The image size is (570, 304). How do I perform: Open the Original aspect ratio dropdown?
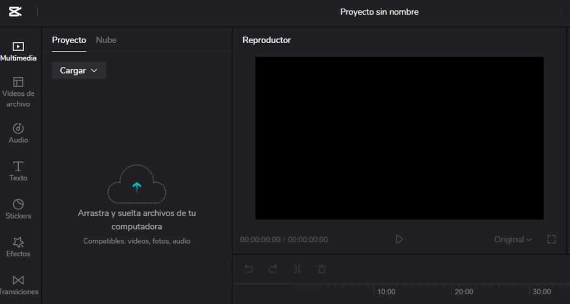point(512,239)
